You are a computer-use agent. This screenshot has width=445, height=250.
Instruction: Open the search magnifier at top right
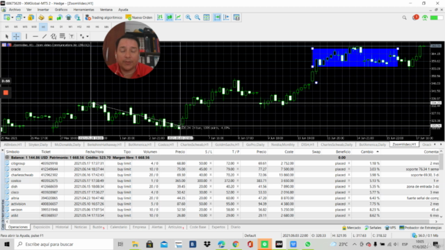[x=404, y=17]
